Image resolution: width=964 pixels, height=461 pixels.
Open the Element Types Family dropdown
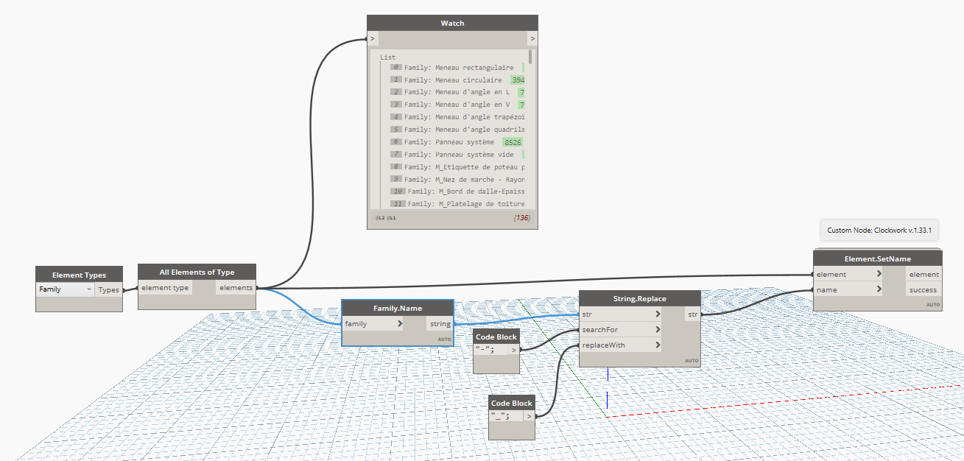(66, 289)
